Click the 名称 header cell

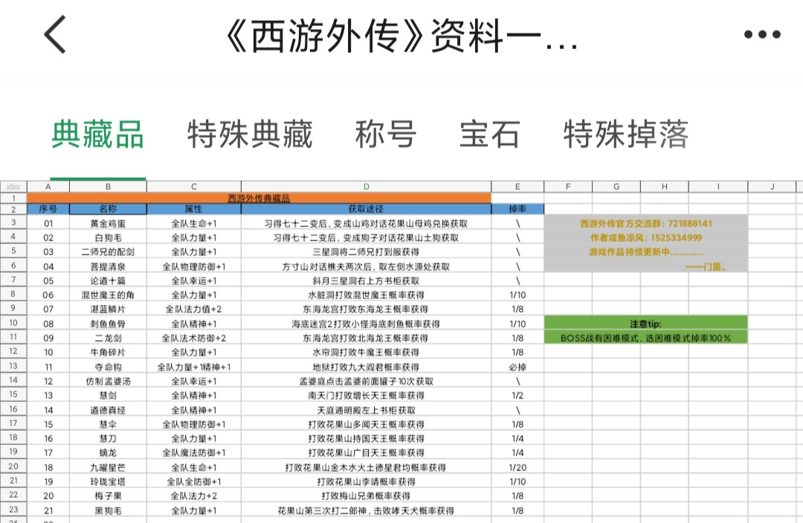click(x=108, y=209)
